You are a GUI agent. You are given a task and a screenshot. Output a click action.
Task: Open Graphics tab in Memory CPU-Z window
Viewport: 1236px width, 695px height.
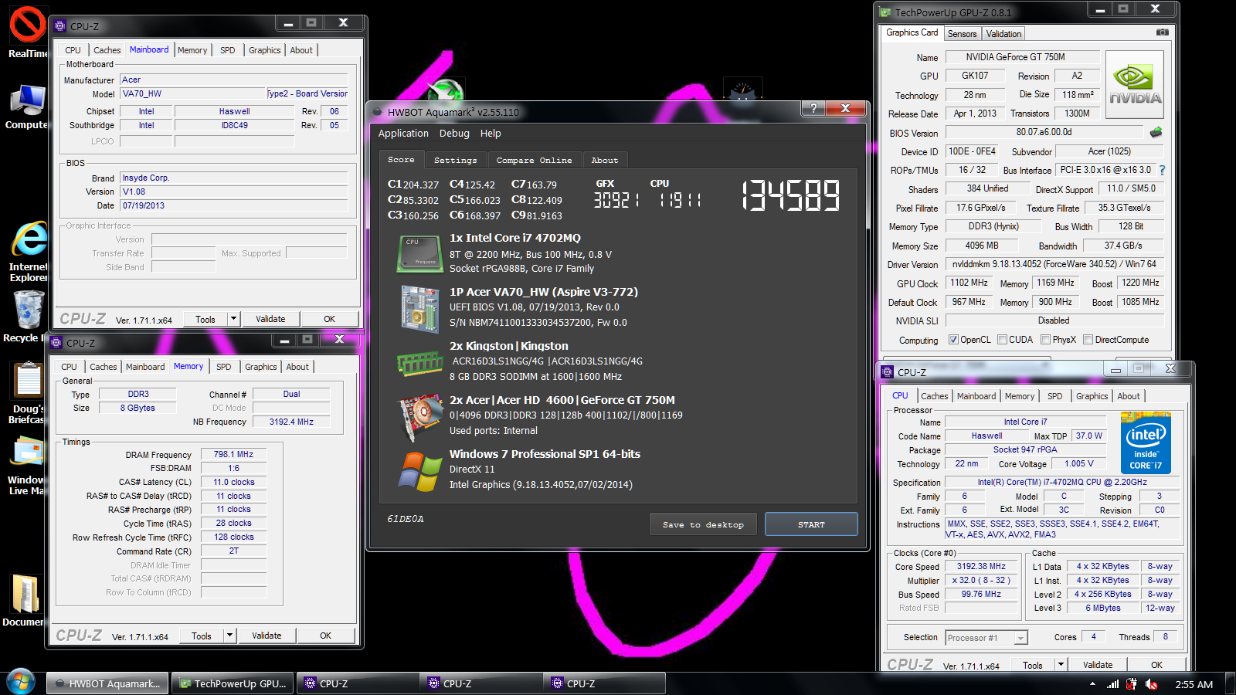[260, 367]
